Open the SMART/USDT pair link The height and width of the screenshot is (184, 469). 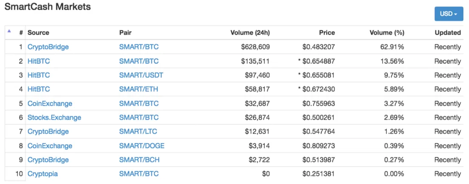(x=141, y=75)
